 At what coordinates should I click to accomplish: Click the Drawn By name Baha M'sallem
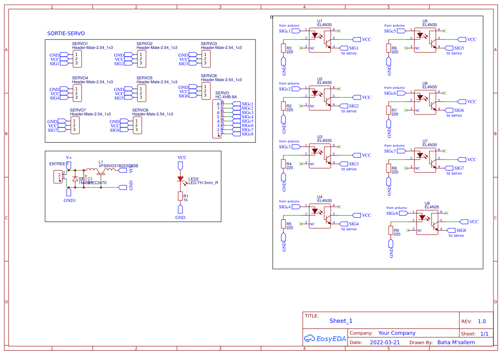pyautogui.click(x=456, y=342)
